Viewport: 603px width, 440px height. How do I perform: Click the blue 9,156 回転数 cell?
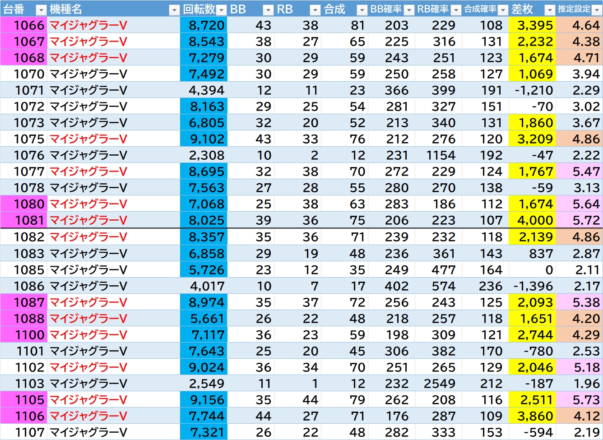pos(204,400)
